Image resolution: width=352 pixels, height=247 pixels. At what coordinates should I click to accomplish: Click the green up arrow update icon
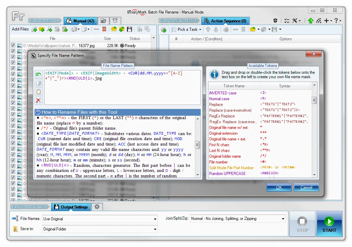(311, 21)
